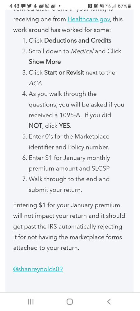This screenshot has height=311, width=140.
Task: Tap the bold Show More text
Action: pos(45,62)
